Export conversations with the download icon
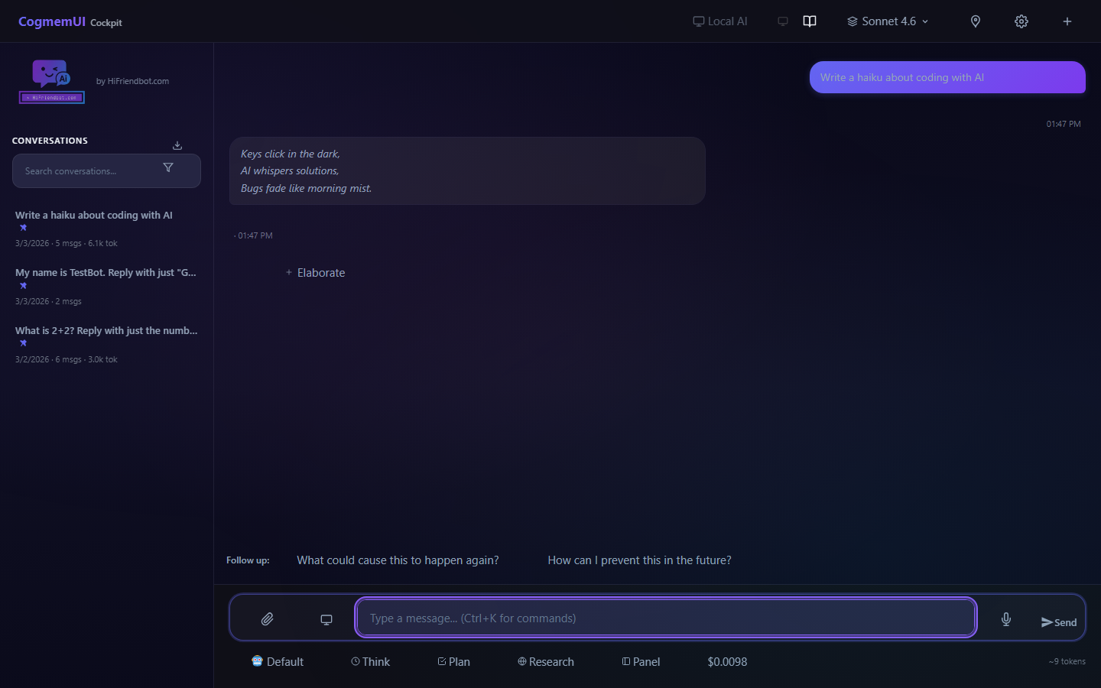Image resolution: width=1101 pixels, height=688 pixels. click(177, 145)
